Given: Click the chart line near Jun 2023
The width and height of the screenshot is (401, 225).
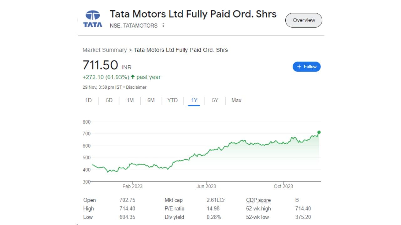Looking at the screenshot, I should [206, 154].
